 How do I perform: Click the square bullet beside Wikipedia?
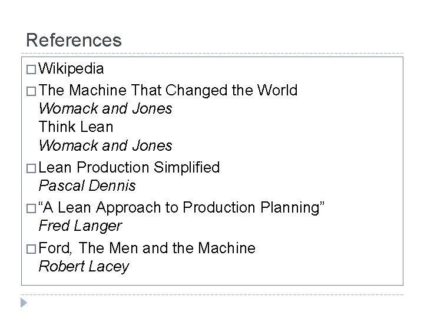31,69
